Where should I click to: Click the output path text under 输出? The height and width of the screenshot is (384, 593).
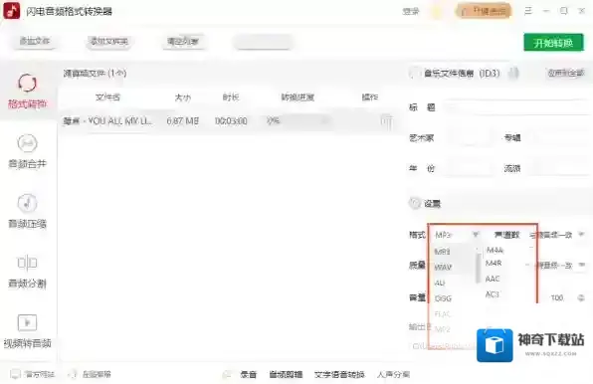click(443, 345)
